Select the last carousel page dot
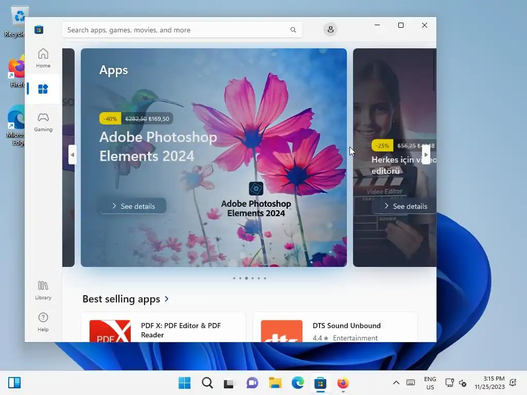 (x=265, y=278)
